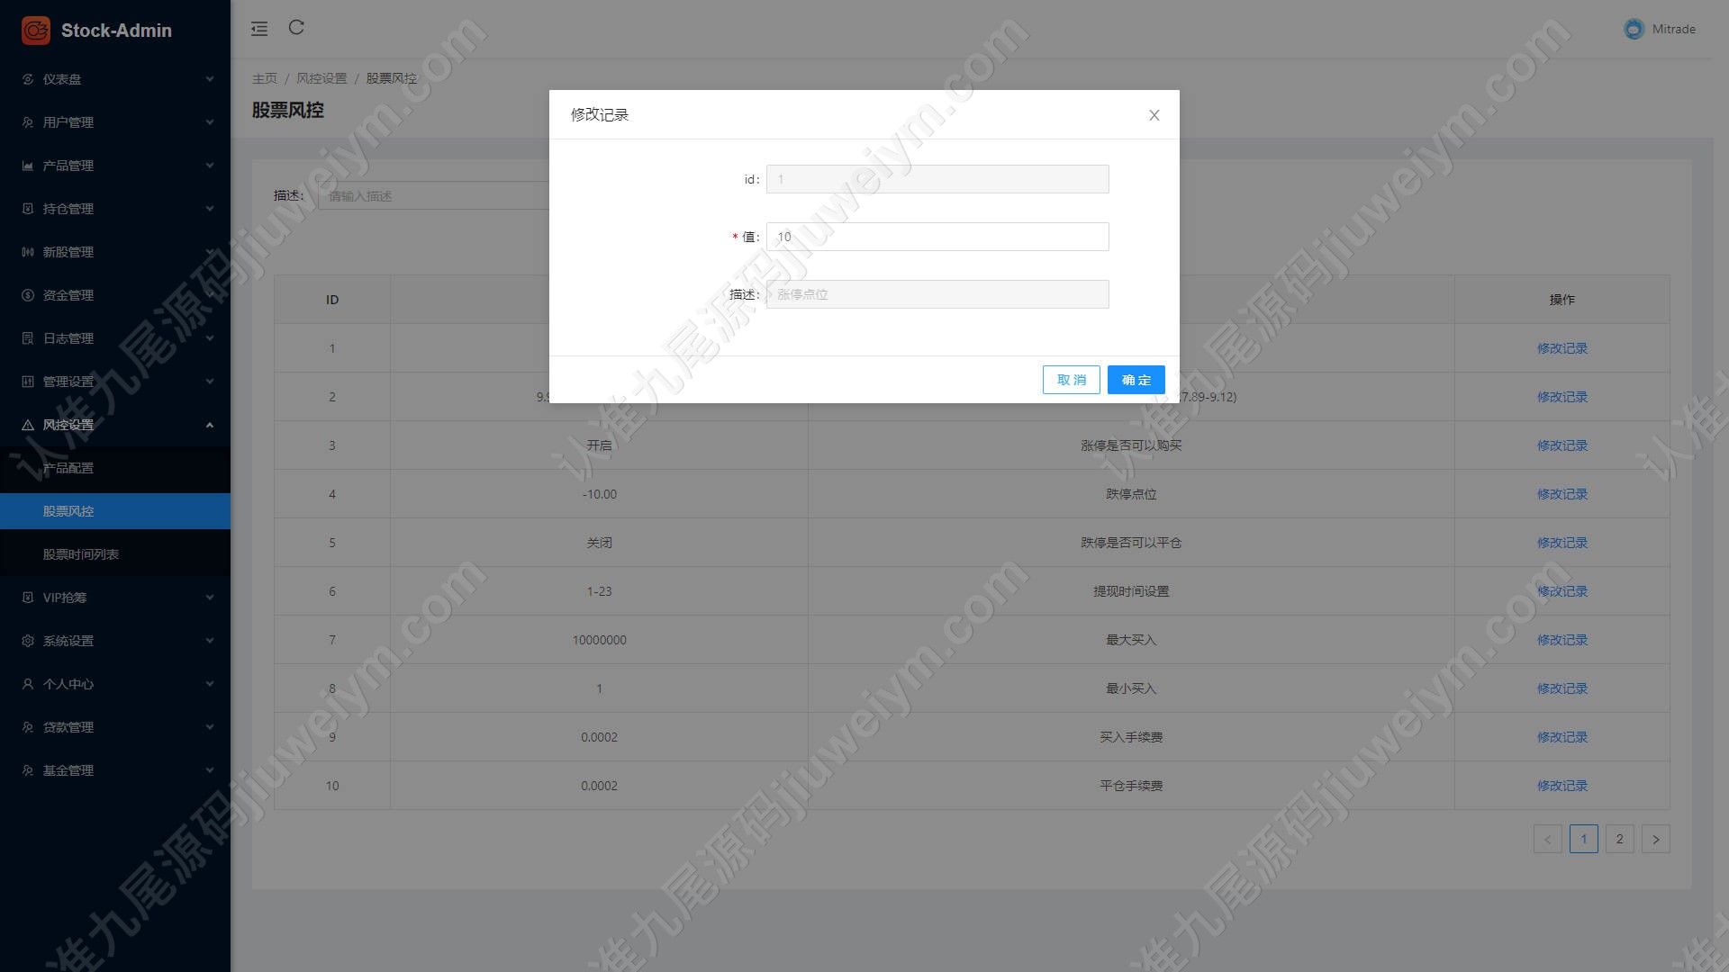The image size is (1729, 972).
Task: Click the refresh page icon
Action: point(296,28)
